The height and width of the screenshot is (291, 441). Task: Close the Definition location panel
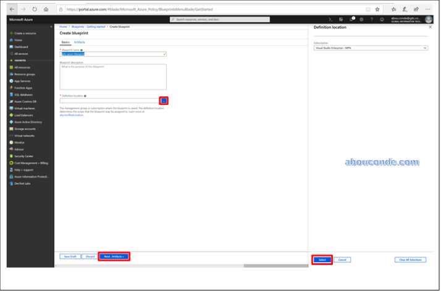[x=429, y=27]
